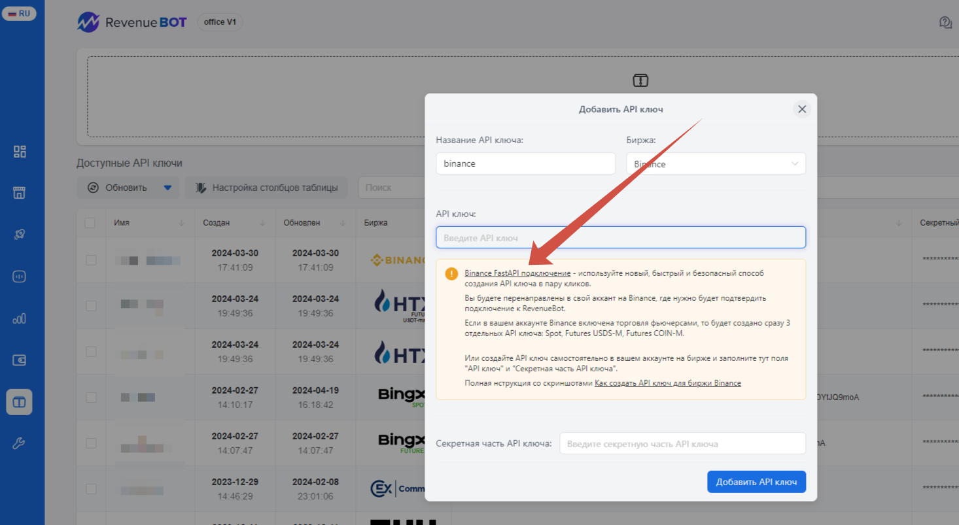Click the 2023-12-29 14:46:29 created cell

235,489
